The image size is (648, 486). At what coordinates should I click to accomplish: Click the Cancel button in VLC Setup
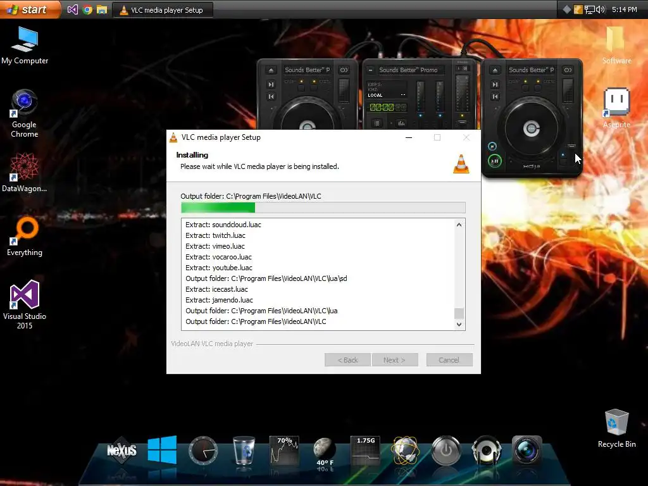coord(449,360)
